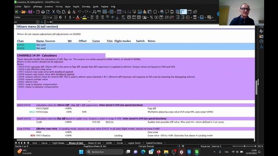Insert a hyperlink with the globe icon
The image size is (278, 156).
tap(162, 12)
